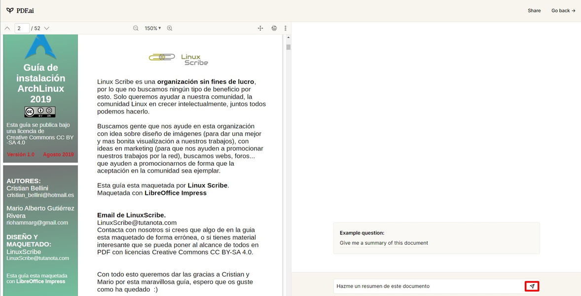Click the Creative Commons license badge

(x=40, y=112)
